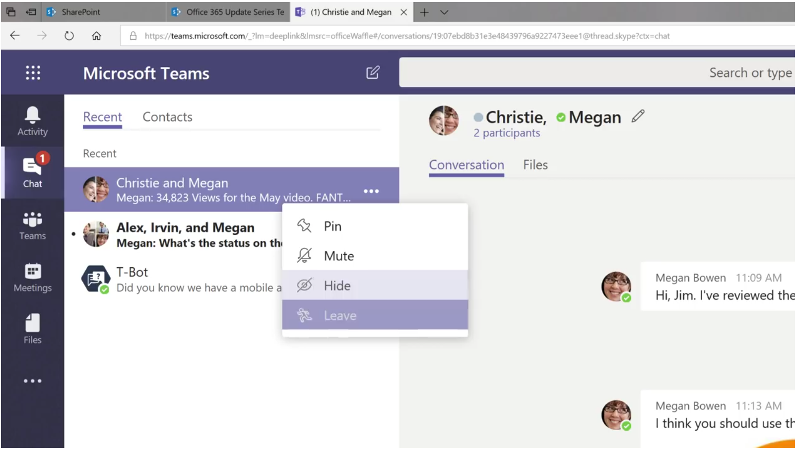Click the browser address bar URL
797x457 pixels.
pyautogui.click(x=407, y=36)
